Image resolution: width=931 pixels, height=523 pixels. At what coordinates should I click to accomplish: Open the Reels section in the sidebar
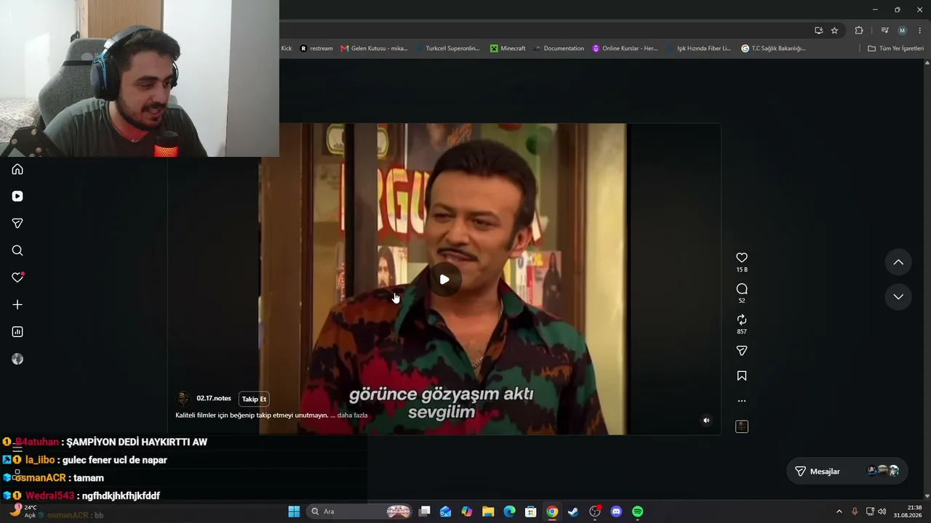tap(17, 196)
